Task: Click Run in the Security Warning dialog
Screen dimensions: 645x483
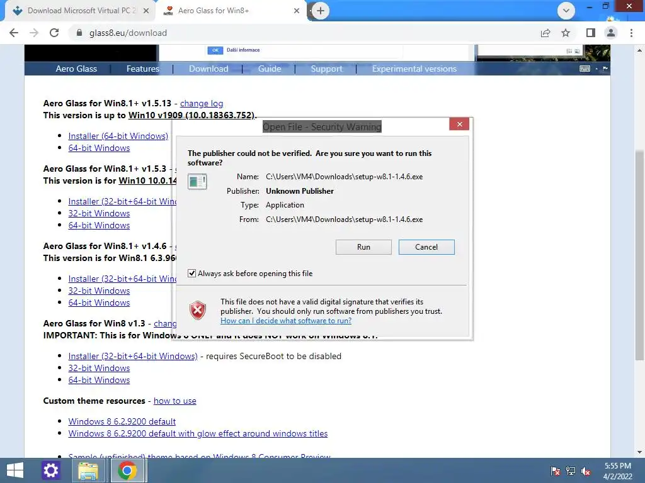Action: point(363,247)
